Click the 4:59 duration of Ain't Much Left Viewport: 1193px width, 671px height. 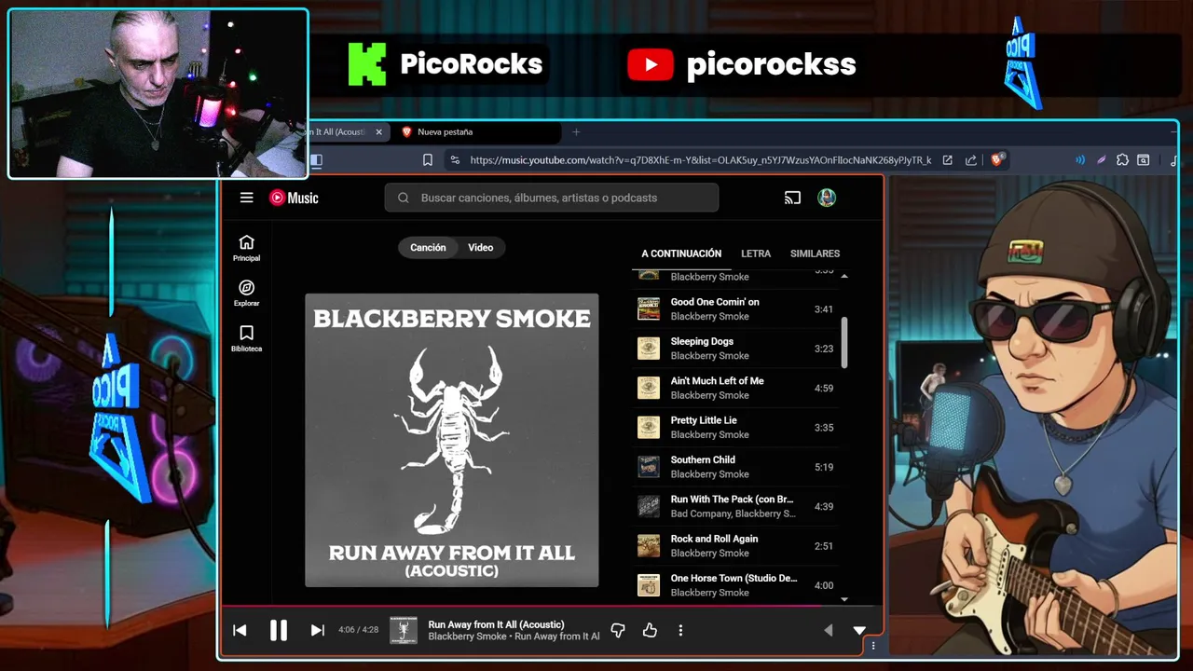(x=824, y=388)
